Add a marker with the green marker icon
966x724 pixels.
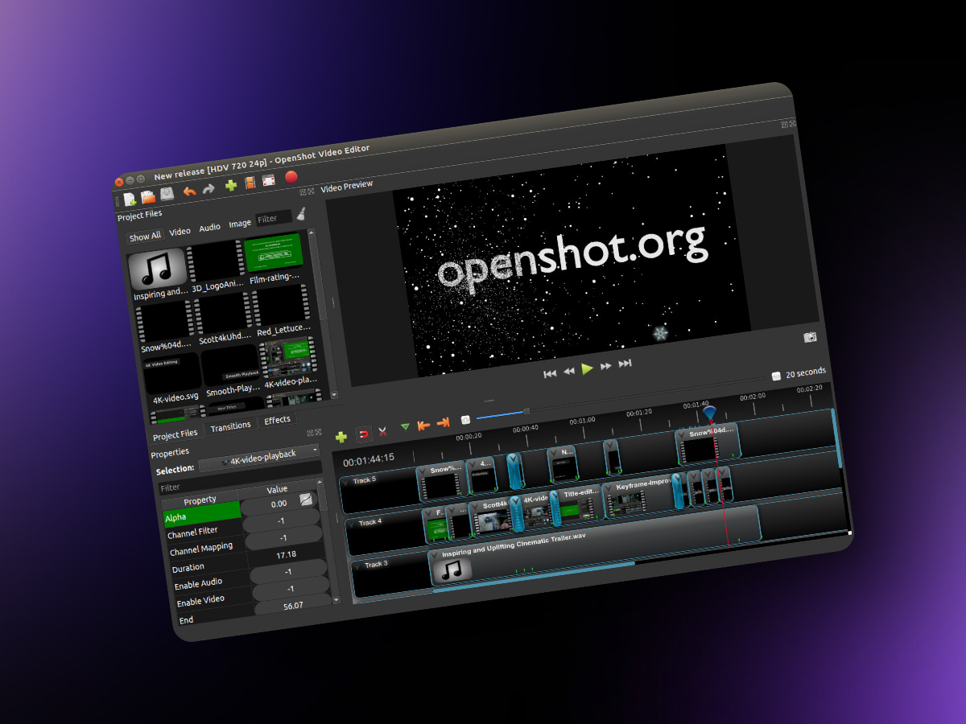coord(405,426)
